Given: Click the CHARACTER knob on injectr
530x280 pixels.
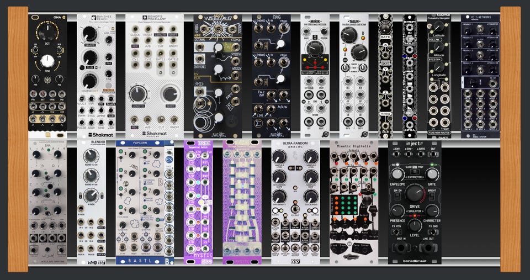Looking at the screenshot, I should pos(432,210).
